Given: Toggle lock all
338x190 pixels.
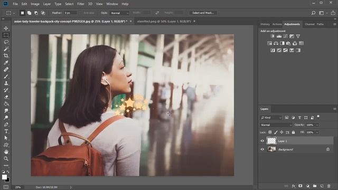Looking at the screenshot, I should 294,132.
